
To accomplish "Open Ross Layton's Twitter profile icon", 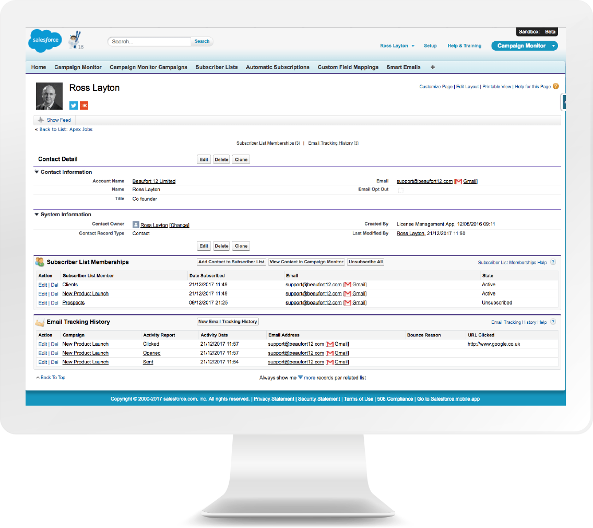I will (x=73, y=105).
